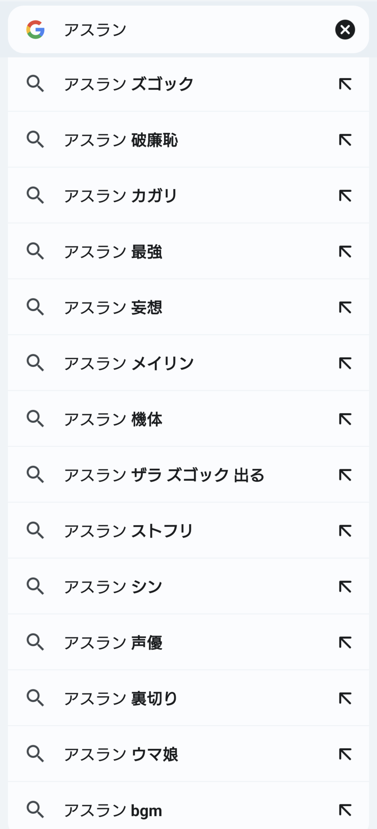The image size is (377, 829).
Task: Tap fill-in arrow beside アスラン 破廉恥
Action: click(x=345, y=140)
